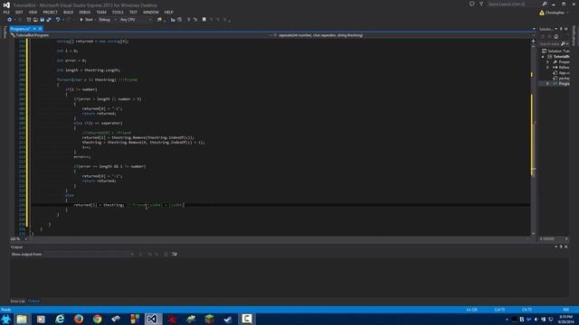Click the Undo toolbar icon
579x325 pixels.
pyautogui.click(x=58, y=20)
